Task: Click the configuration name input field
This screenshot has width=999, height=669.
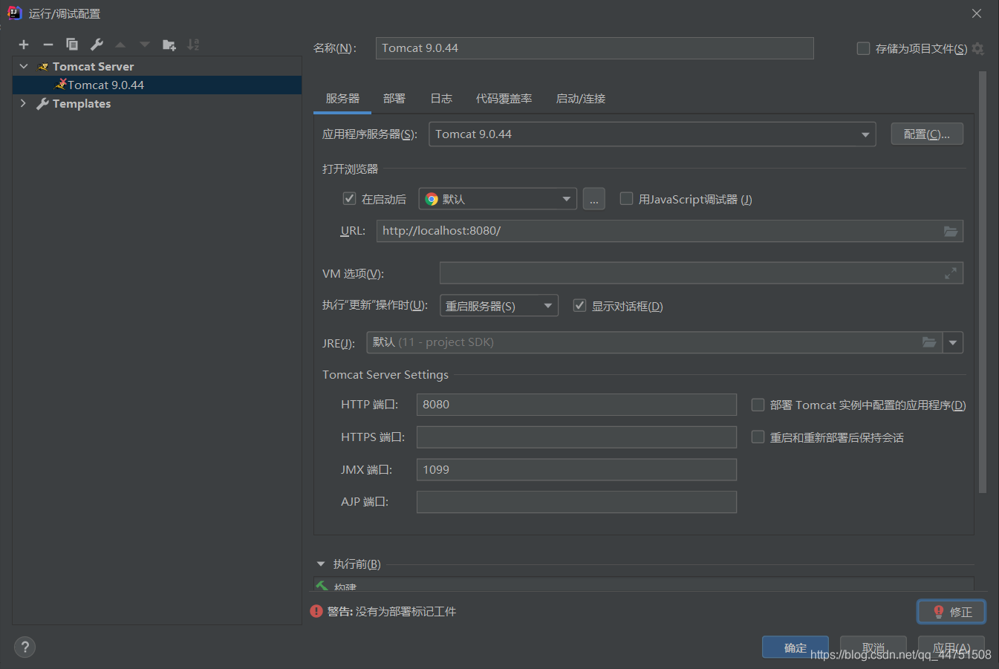Action: click(x=594, y=48)
